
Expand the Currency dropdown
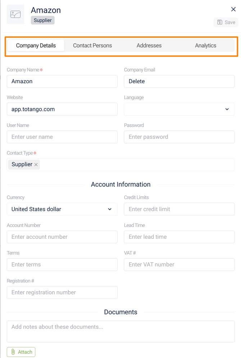coord(62,209)
